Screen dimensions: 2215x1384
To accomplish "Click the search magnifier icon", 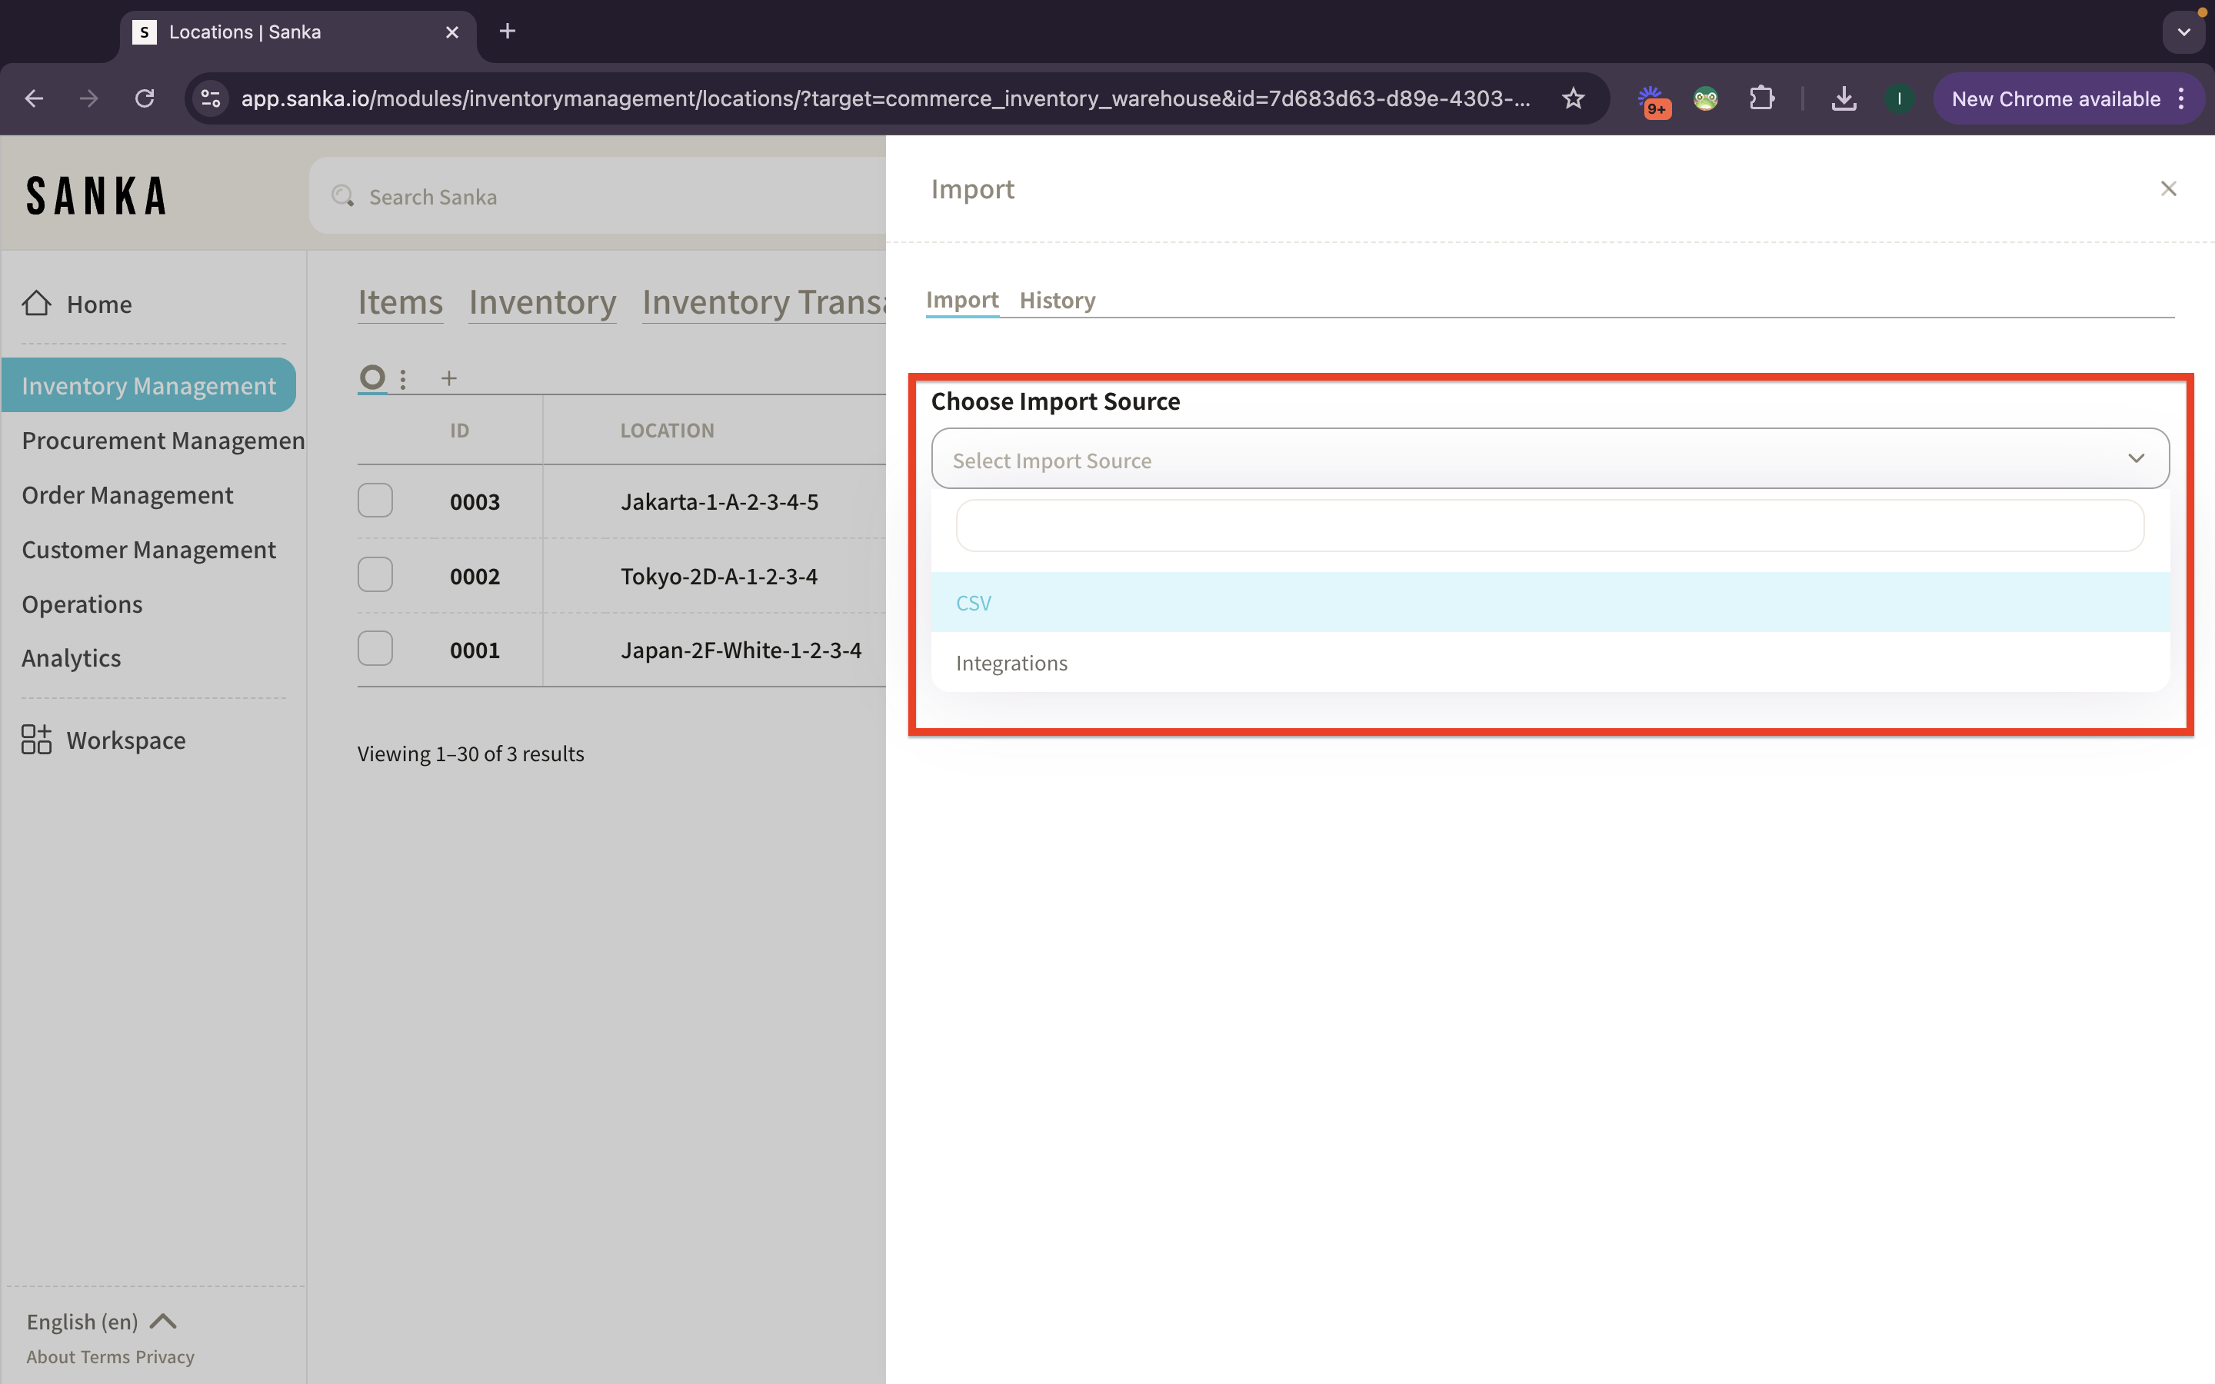I will coord(343,196).
